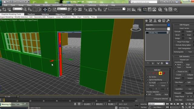The image size is (194, 109).
Task: Click the Select Object tool
Action: coord(25,9)
